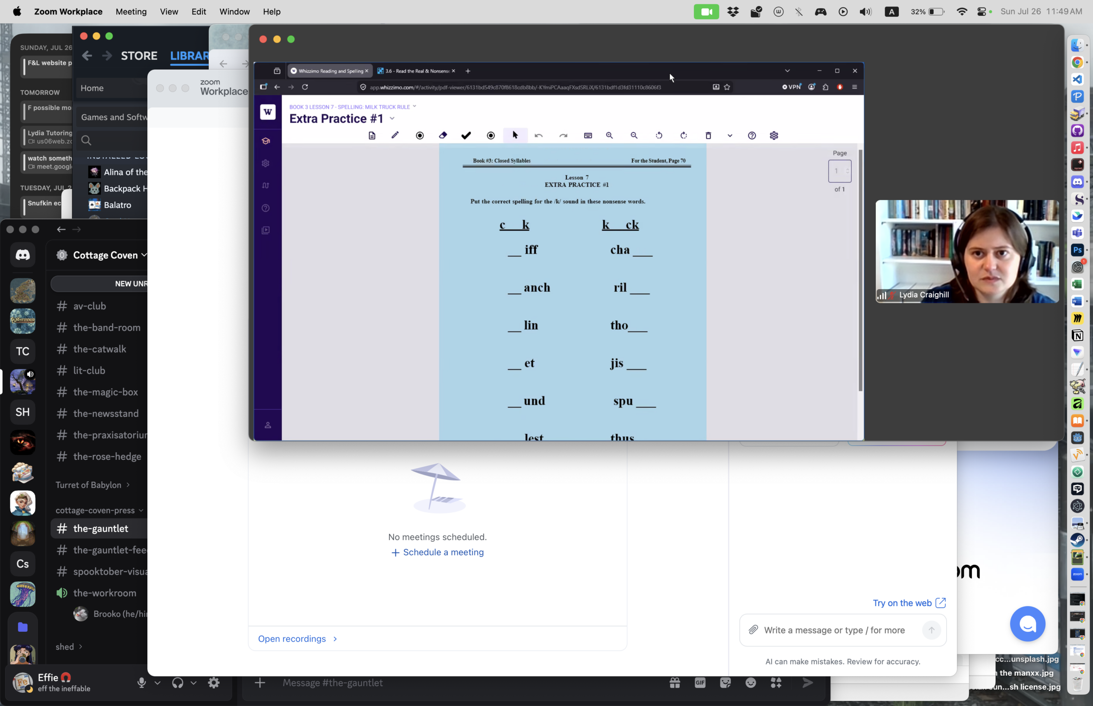Click the blue chat bubble button in Zoom

tap(1027, 624)
